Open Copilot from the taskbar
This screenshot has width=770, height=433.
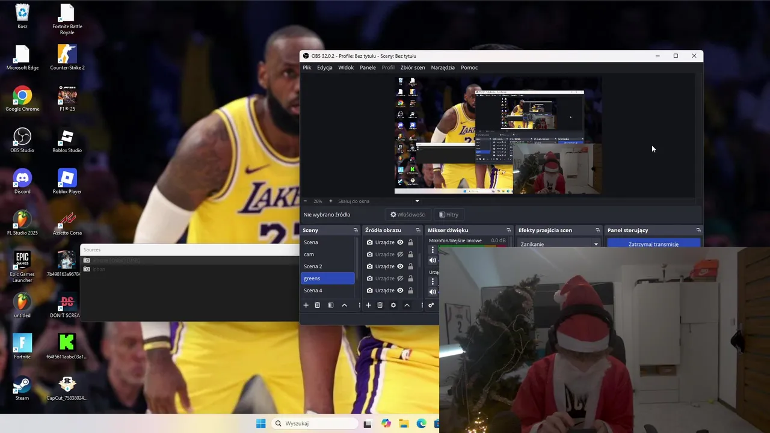coord(386,423)
